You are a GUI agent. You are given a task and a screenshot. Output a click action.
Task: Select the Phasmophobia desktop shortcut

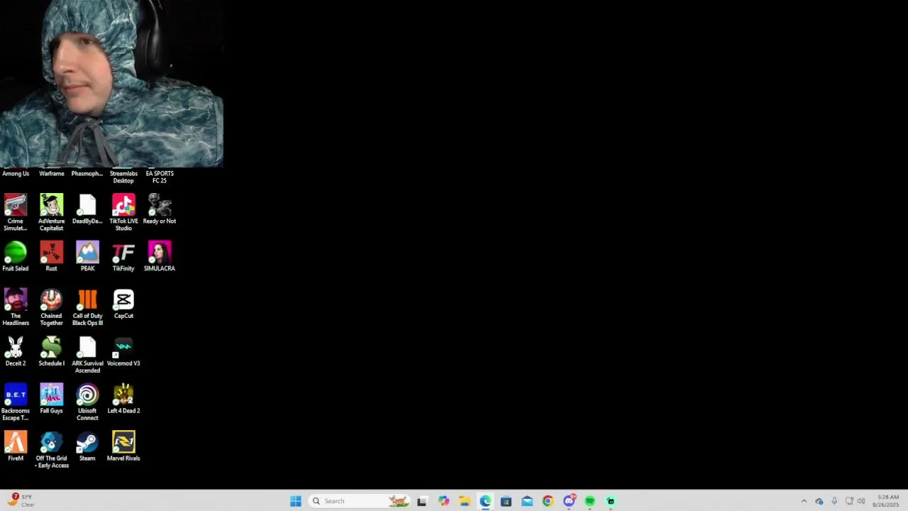coord(87,173)
